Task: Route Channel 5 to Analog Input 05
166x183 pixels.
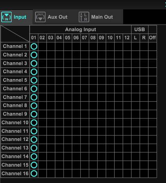Action: (68, 80)
